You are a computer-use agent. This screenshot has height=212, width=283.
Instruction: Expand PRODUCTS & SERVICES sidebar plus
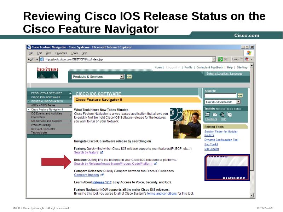70,93
